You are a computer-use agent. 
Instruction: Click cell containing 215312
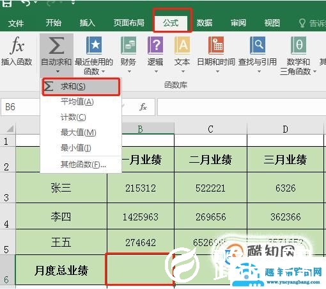tap(141, 188)
